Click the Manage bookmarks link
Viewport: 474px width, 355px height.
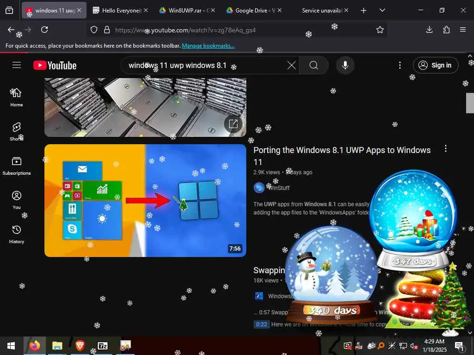click(208, 46)
